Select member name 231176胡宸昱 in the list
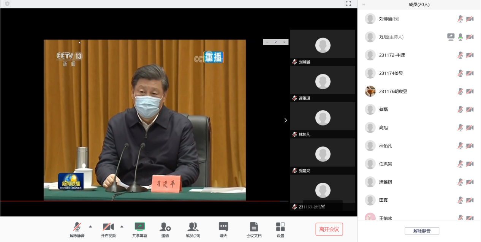 (x=393, y=91)
